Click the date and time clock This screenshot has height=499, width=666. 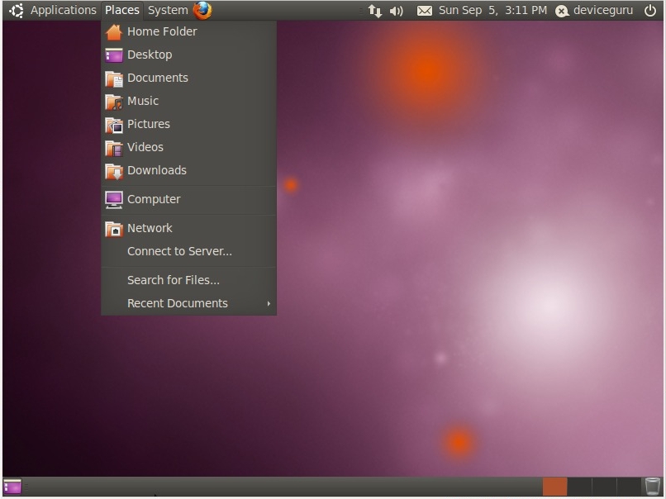492,10
